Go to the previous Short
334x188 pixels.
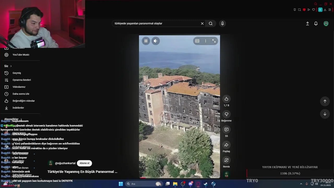[x=325, y=101]
